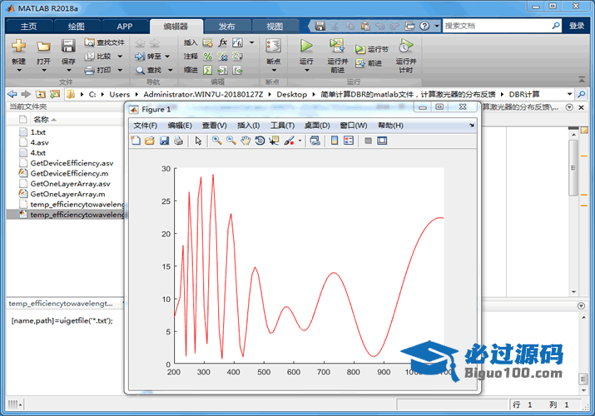The image size is (595, 416).
Task: Click the Sign In (登录) button
Action: tap(577, 26)
